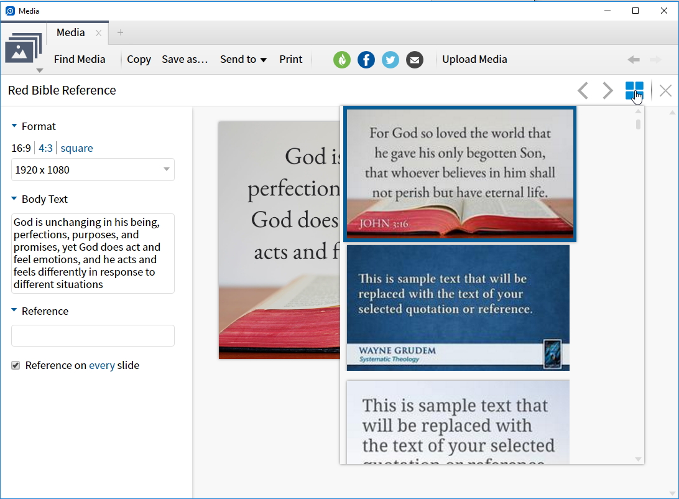This screenshot has height=499, width=679.
Task: Go to next media item
Action: [x=608, y=91]
